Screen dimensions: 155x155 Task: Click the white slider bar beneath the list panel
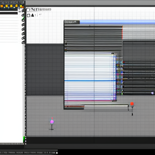click(x=106, y=106)
